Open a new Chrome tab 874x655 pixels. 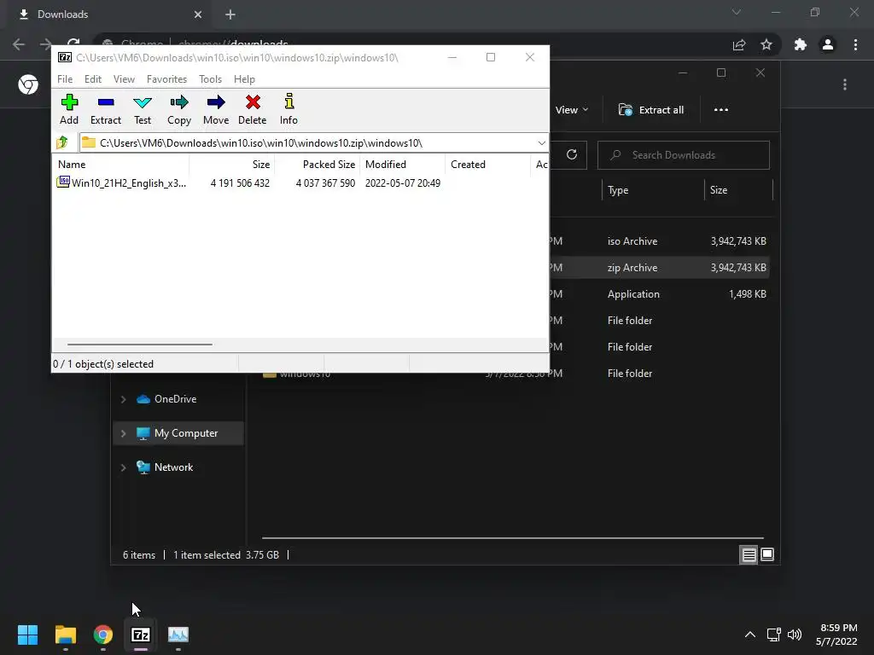pos(230,14)
